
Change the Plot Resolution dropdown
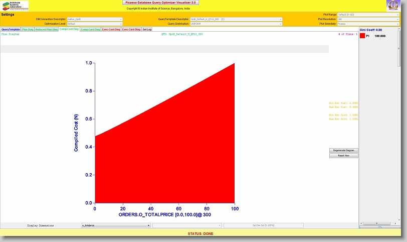coord(368,19)
